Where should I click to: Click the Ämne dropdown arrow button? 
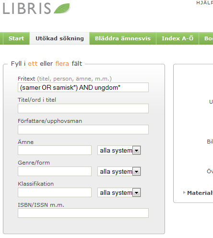[x=136, y=150]
